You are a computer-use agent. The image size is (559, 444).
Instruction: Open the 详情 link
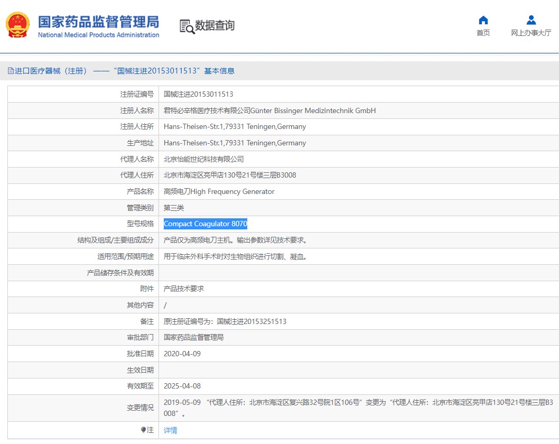pyautogui.click(x=171, y=430)
